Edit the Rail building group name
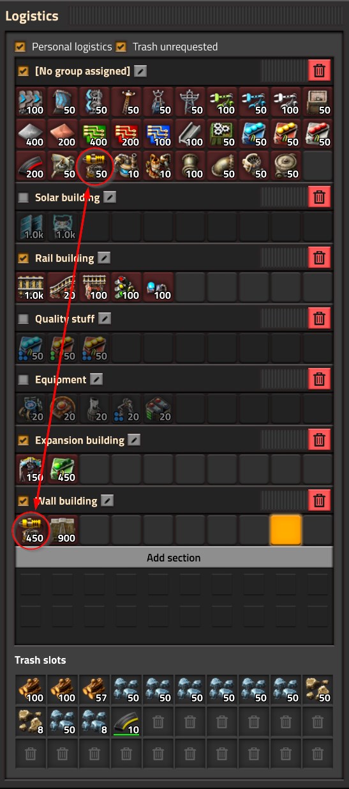349x789 pixels. point(104,258)
